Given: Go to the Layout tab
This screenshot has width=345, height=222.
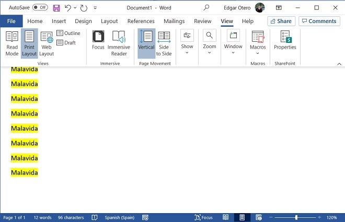Looking at the screenshot, I should click(x=109, y=21).
